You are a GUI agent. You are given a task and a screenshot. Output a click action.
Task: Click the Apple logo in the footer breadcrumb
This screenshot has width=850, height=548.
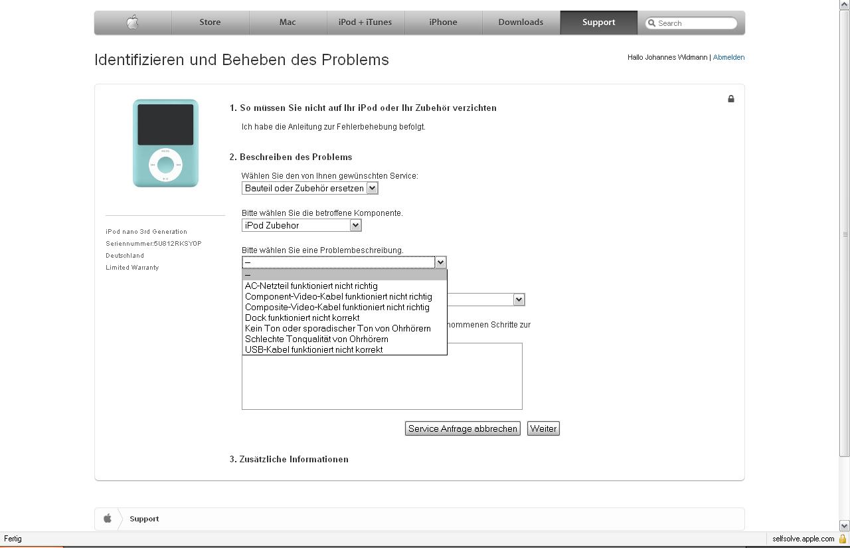point(108,519)
